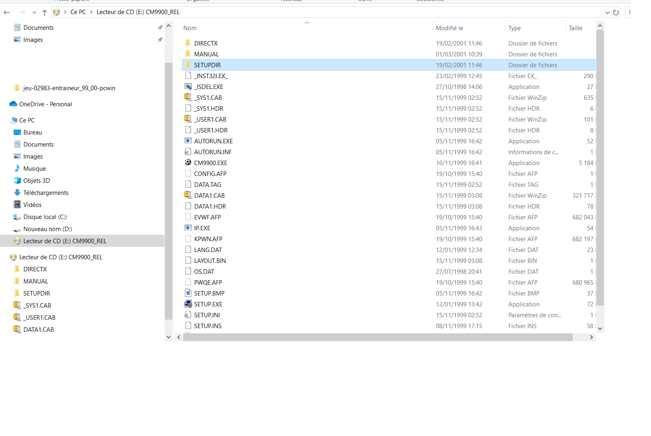Sort files by the Nom column
Viewport: 651px width, 436px height.
(190, 28)
